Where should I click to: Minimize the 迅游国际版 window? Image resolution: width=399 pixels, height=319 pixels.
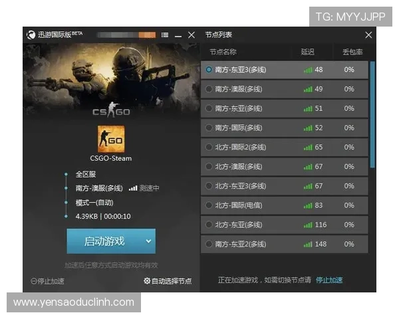click(x=178, y=37)
